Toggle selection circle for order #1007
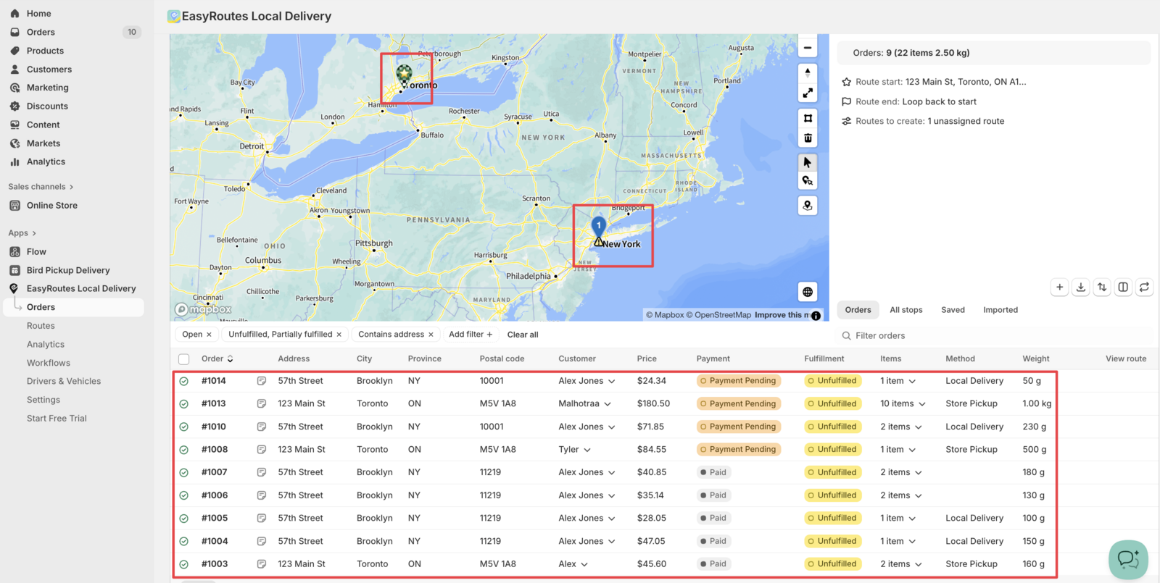The image size is (1160, 583). 184,472
